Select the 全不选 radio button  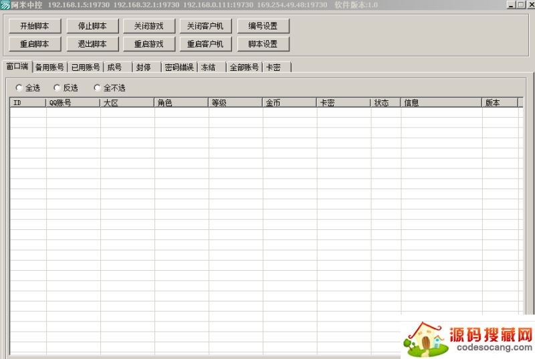(97, 88)
